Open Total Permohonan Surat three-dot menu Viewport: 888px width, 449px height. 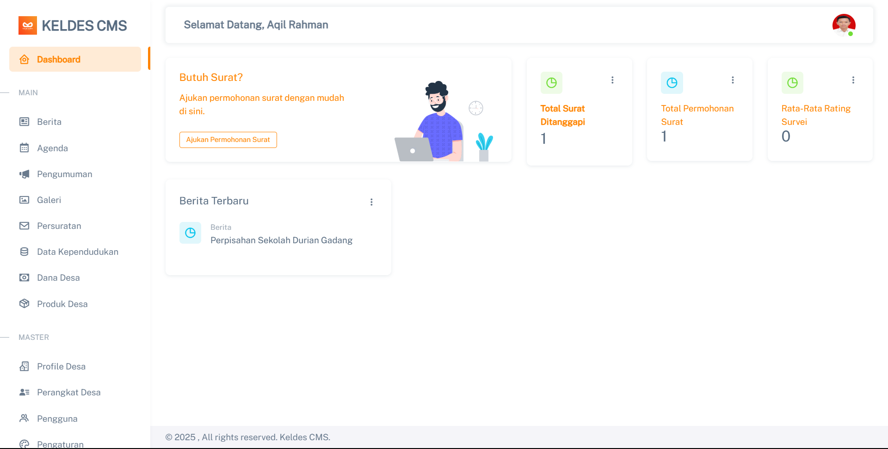click(x=733, y=80)
